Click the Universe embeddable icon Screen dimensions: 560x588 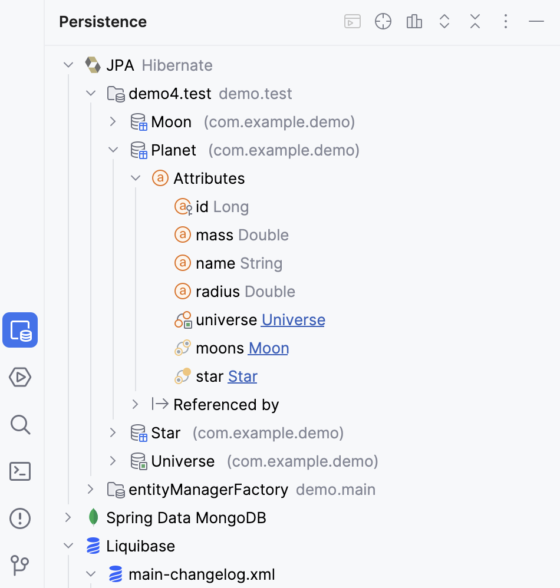tap(139, 461)
